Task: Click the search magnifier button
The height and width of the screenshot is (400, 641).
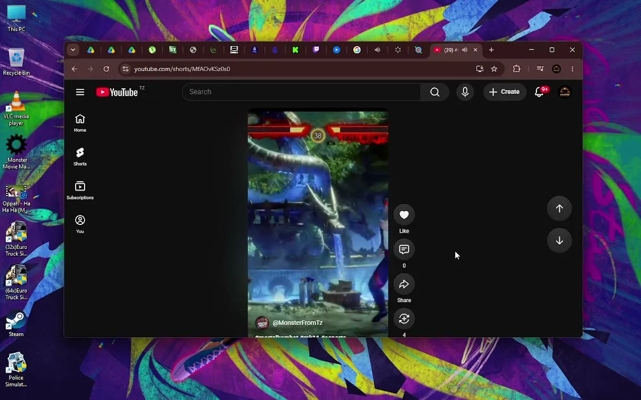Action: [x=435, y=92]
